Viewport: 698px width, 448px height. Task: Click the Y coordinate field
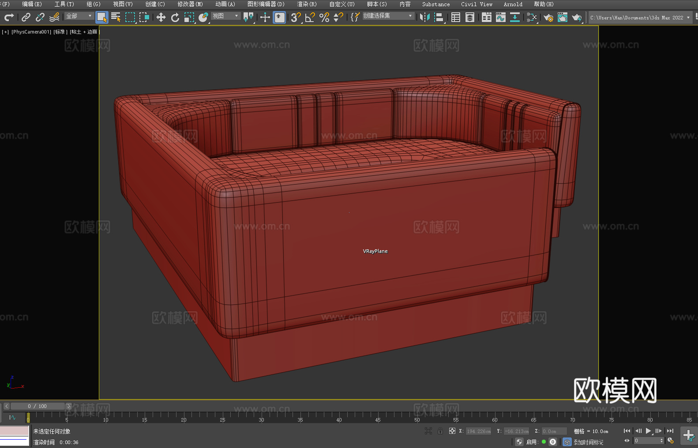[x=517, y=431]
